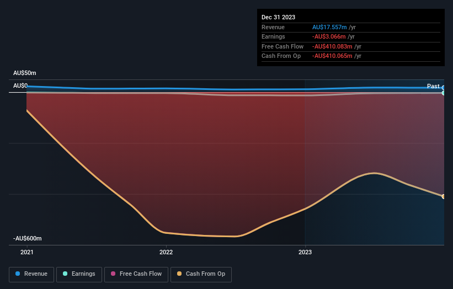
Task: Click the Dec 31 2023 tooltip date
Action: (278, 17)
